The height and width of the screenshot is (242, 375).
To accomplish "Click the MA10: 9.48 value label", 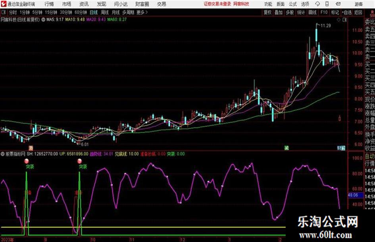I will 75,19.
